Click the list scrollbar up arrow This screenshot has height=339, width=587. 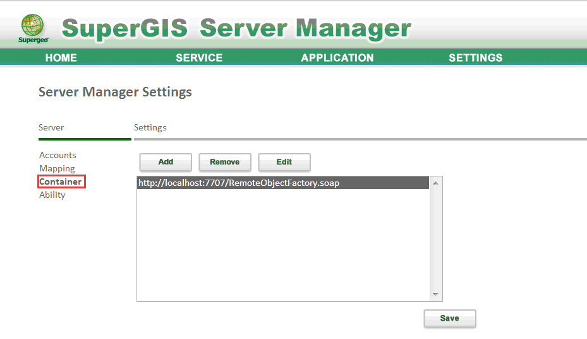(435, 183)
